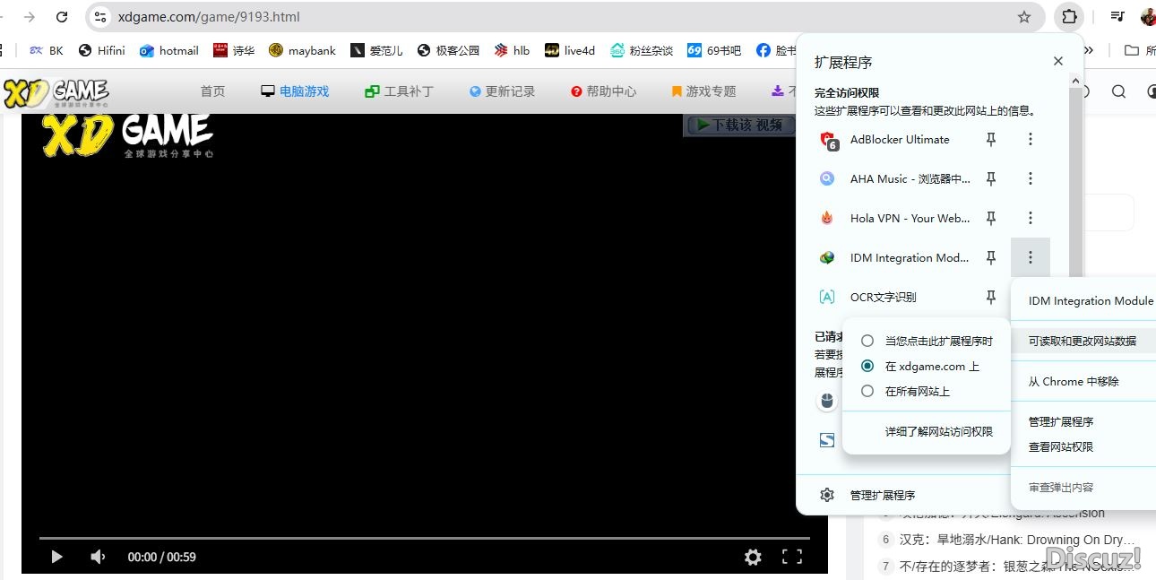Select 查看网站权限 in the context menu
Screen dimensions: 1156x580
(1061, 446)
